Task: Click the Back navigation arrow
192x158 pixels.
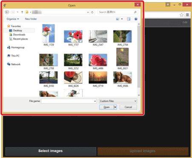Action: click(x=7, y=12)
